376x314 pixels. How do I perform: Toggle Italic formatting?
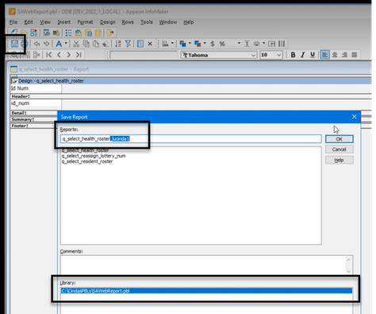point(303,55)
